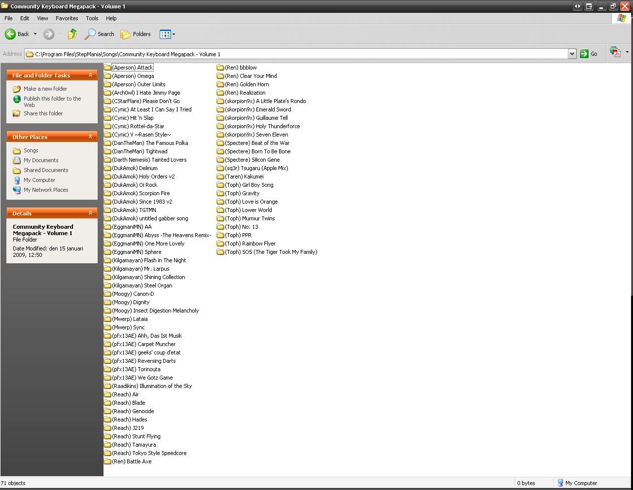Select the (Reach) Tokyo Style Speedcore folder icon
Image resolution: width=633 pixels, height=490 pixels.
[107, 453]
